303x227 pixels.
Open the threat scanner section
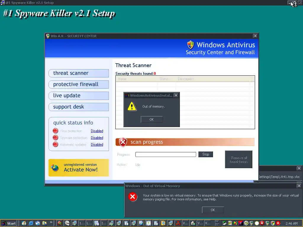(79, 73)
